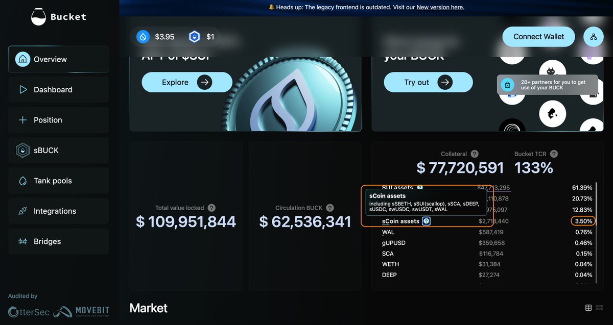
Task: Click the '3.50%' sCoin share value
Action: (583, 221)
